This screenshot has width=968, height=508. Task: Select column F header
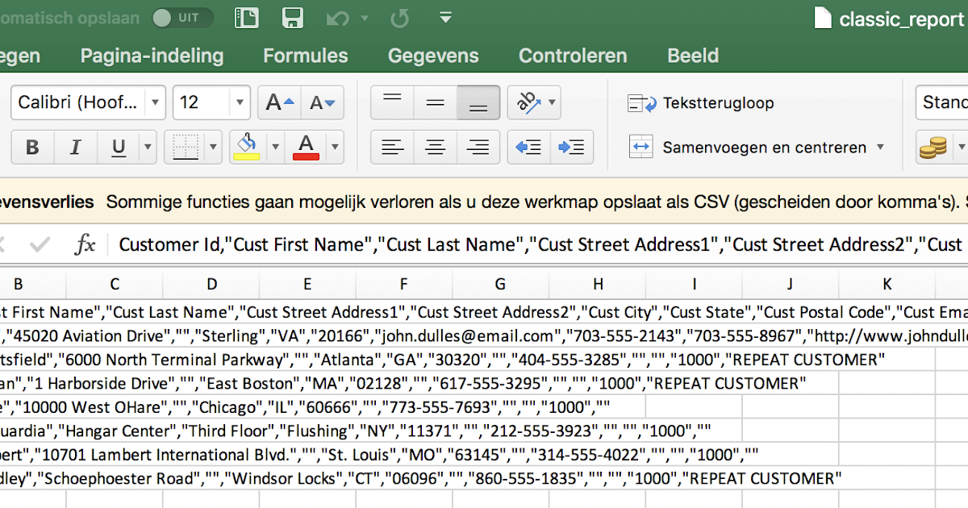point(404,284)
